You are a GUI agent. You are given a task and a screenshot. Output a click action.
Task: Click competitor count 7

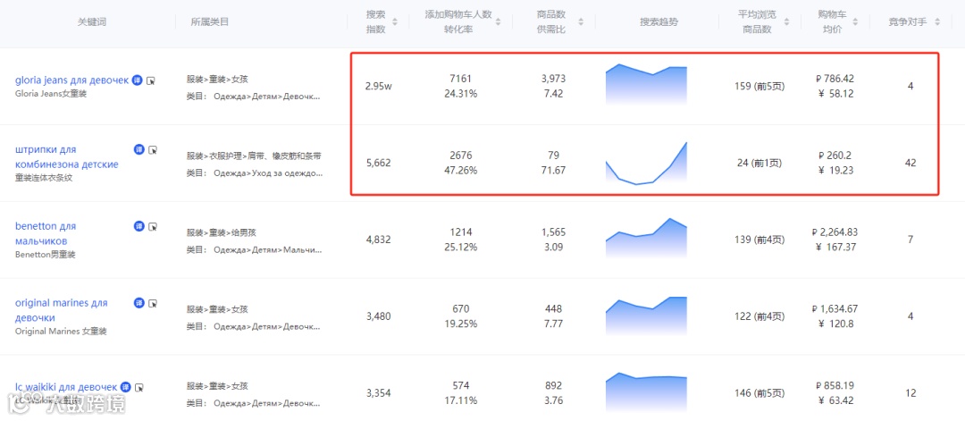tap(910, 240)
